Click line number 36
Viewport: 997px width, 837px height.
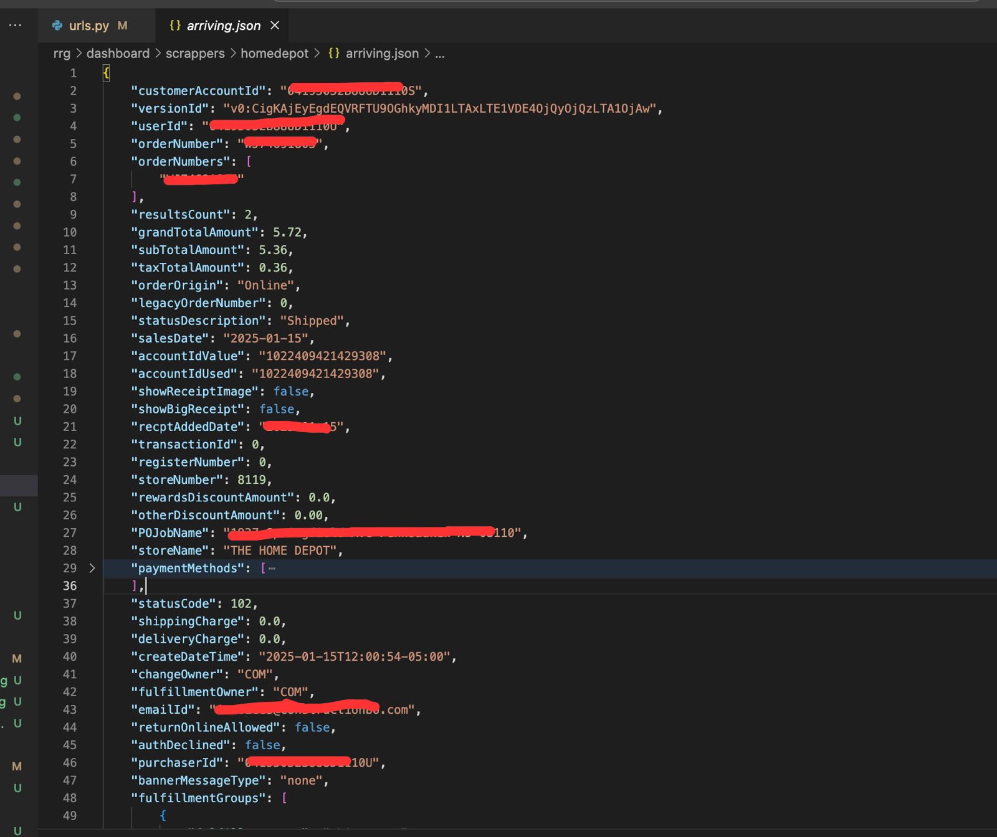70,586
